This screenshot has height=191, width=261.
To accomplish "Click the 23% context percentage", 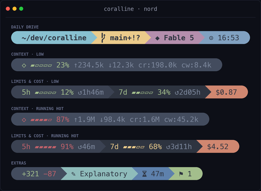I will pos(63,65).
